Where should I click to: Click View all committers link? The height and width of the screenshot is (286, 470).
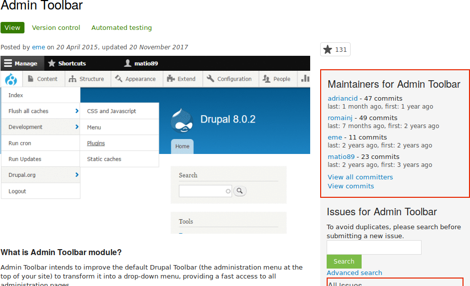tap(360, 177)
